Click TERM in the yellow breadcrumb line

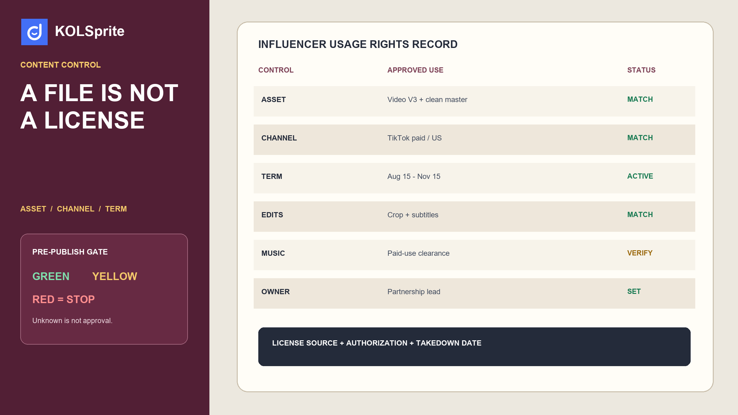pyautogui.click(x=116, y=209)
